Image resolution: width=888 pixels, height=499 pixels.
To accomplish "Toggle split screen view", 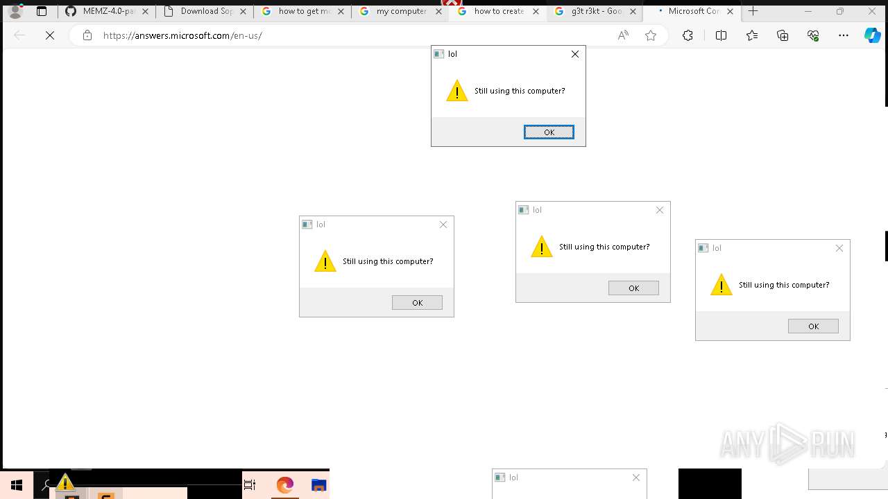I will pos(721,35).
